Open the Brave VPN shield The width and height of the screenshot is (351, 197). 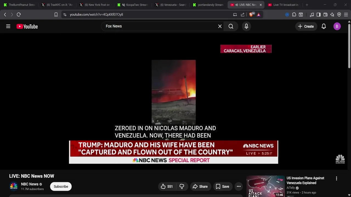[339, 15]
